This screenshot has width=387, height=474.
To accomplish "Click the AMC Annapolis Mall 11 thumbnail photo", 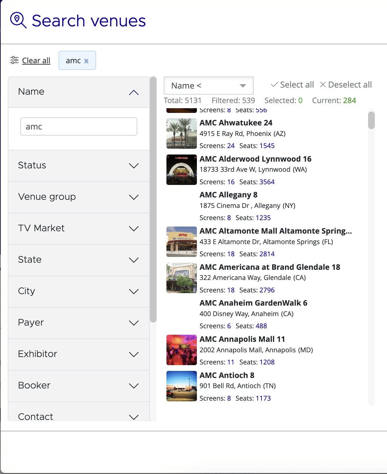I will pos(181,350).
